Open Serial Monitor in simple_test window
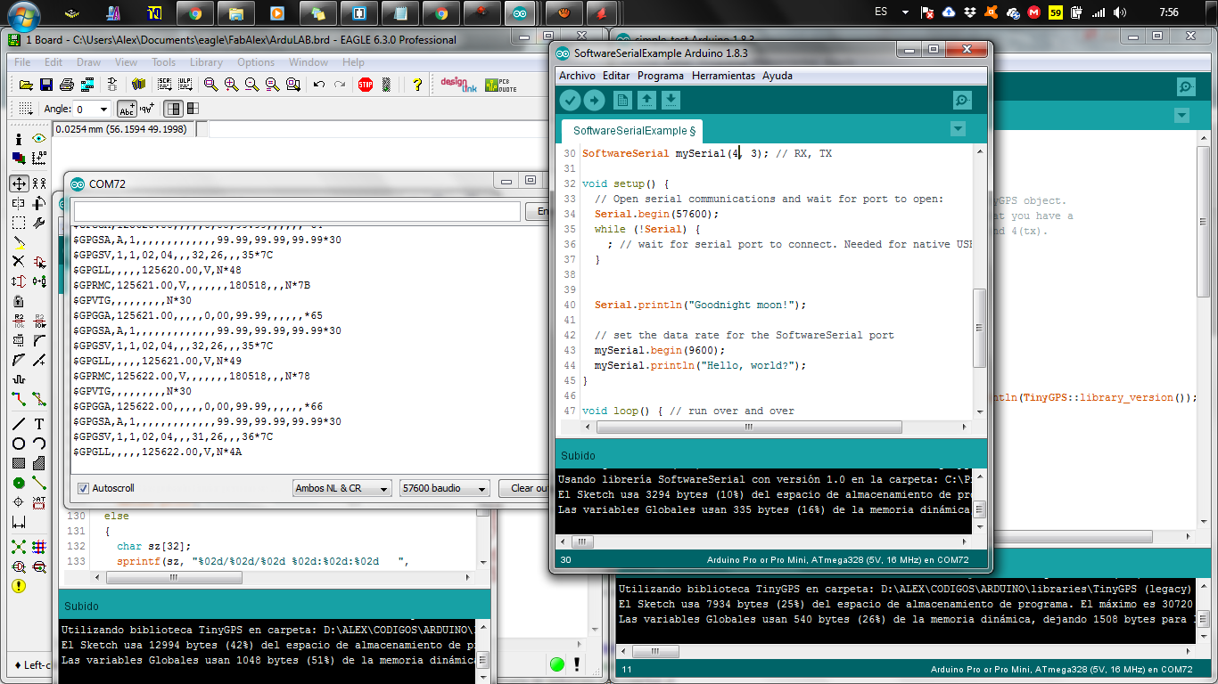This screenshot has width=1218, height=684. [1186, 86]
